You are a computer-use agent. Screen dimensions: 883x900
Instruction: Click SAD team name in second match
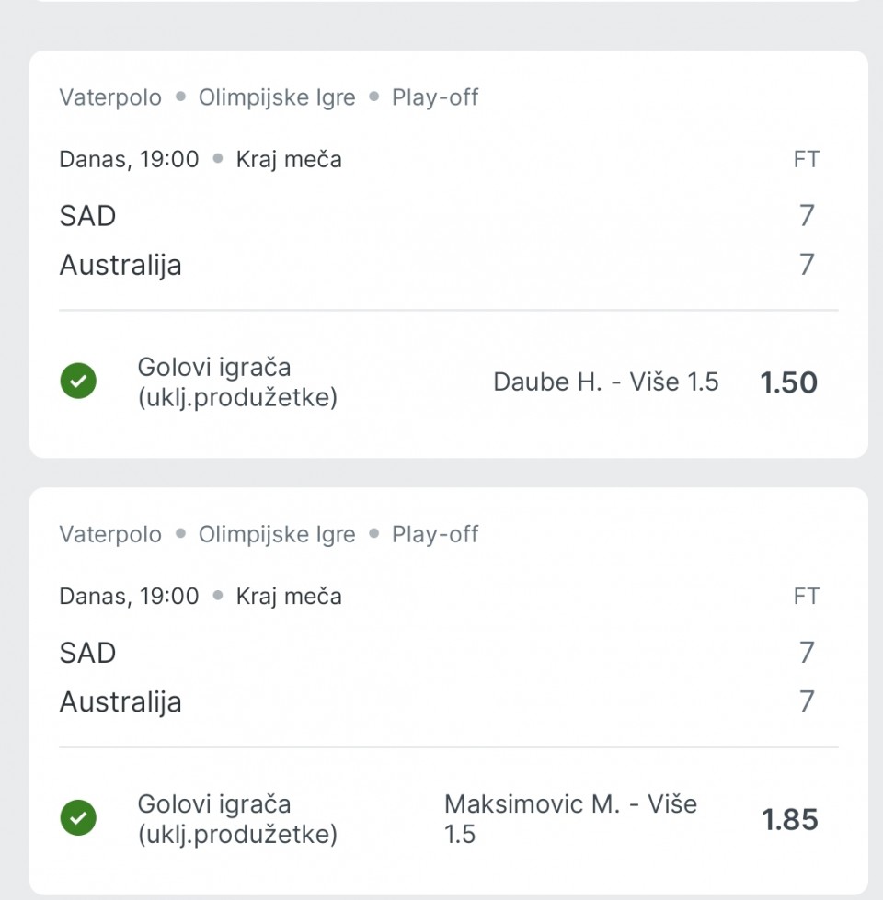tap(88, 654)
